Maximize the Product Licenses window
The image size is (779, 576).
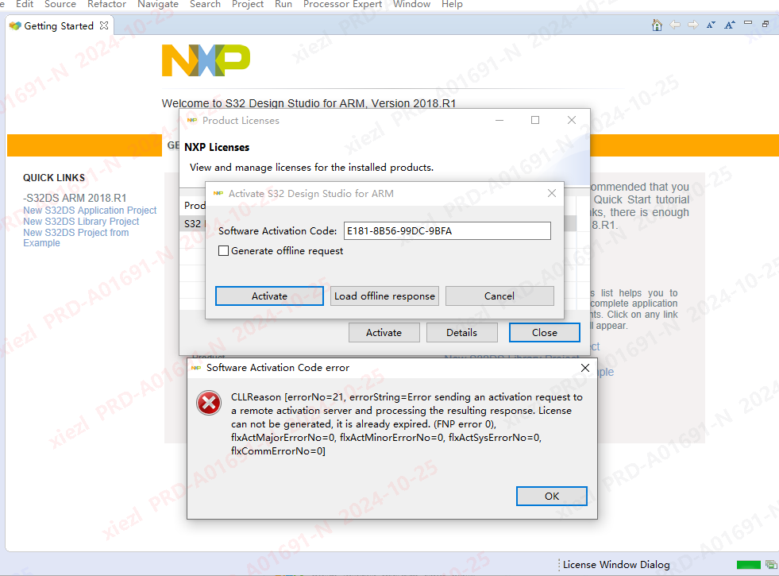[x=535, y=120]
